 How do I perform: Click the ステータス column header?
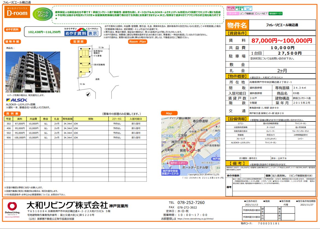[117, 119]
